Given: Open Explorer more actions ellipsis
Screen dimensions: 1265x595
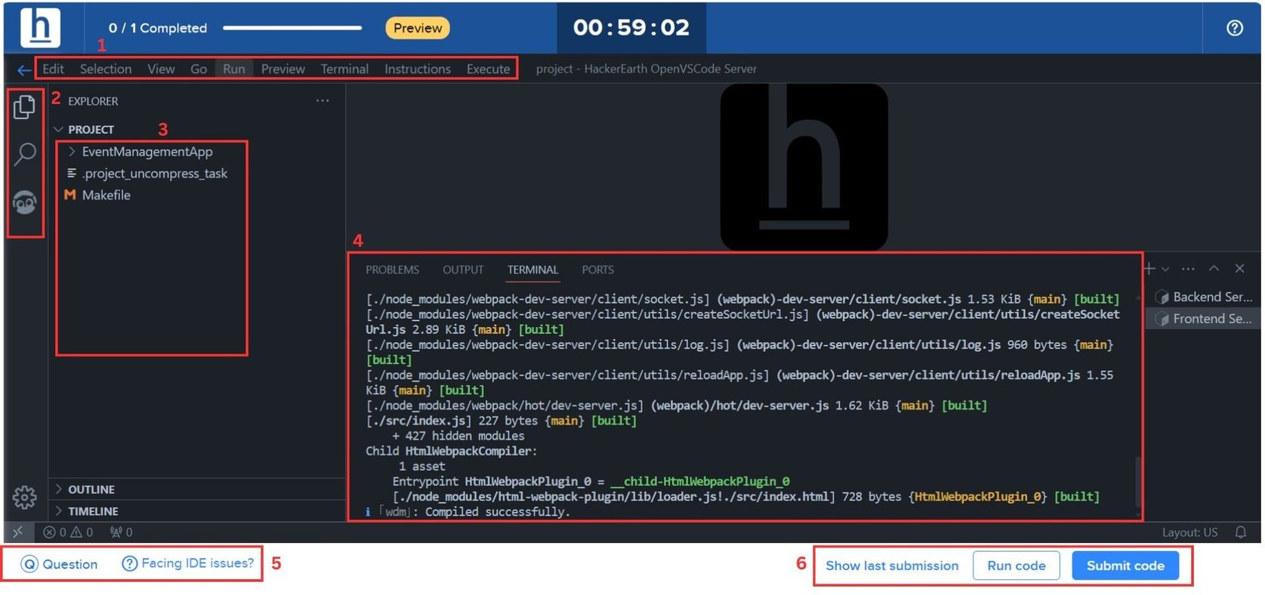Looking at the screenshot, I should [x=322, y=100].
